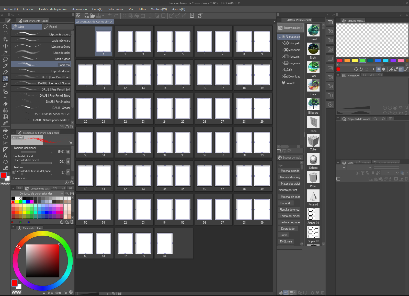
Task: Choose the Text tool (letter A)
Action: pos(5,156)
